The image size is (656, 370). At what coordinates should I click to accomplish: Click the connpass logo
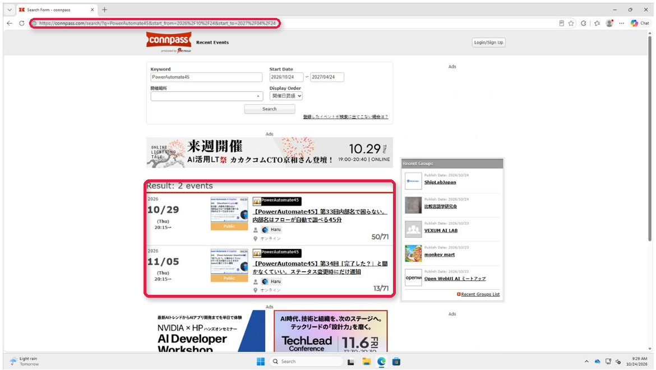(169, 42)
